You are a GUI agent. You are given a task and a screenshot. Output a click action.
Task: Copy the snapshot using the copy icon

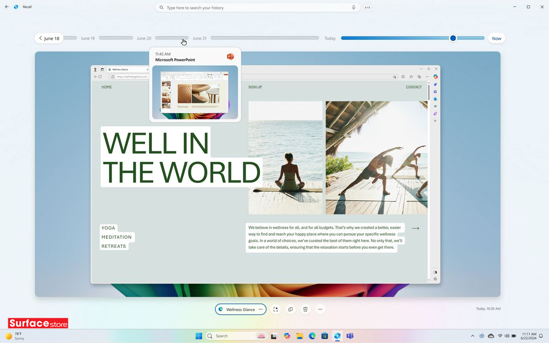point(291,309)
